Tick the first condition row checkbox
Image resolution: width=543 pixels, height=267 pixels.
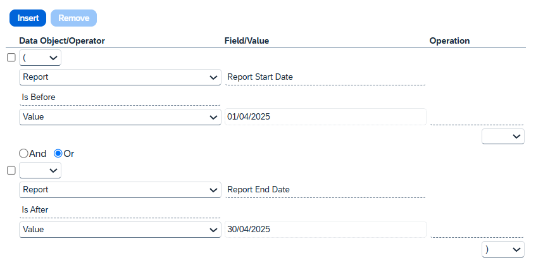tap(11, 58)
